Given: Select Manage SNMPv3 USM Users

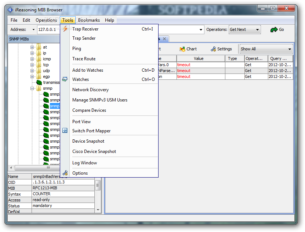Looking at the screenshot, I should point(109,100).
